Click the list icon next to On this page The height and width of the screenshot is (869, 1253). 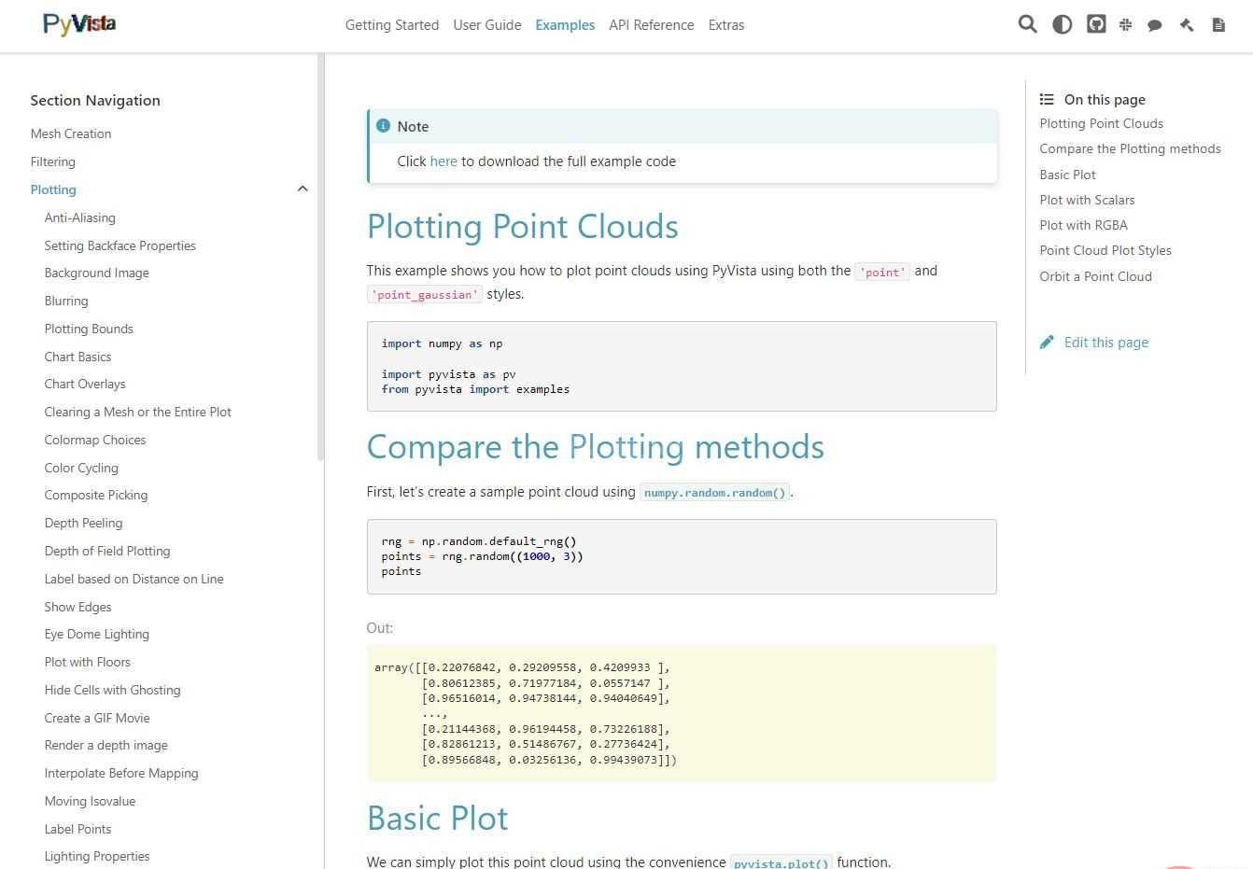tap(1047, 99)
